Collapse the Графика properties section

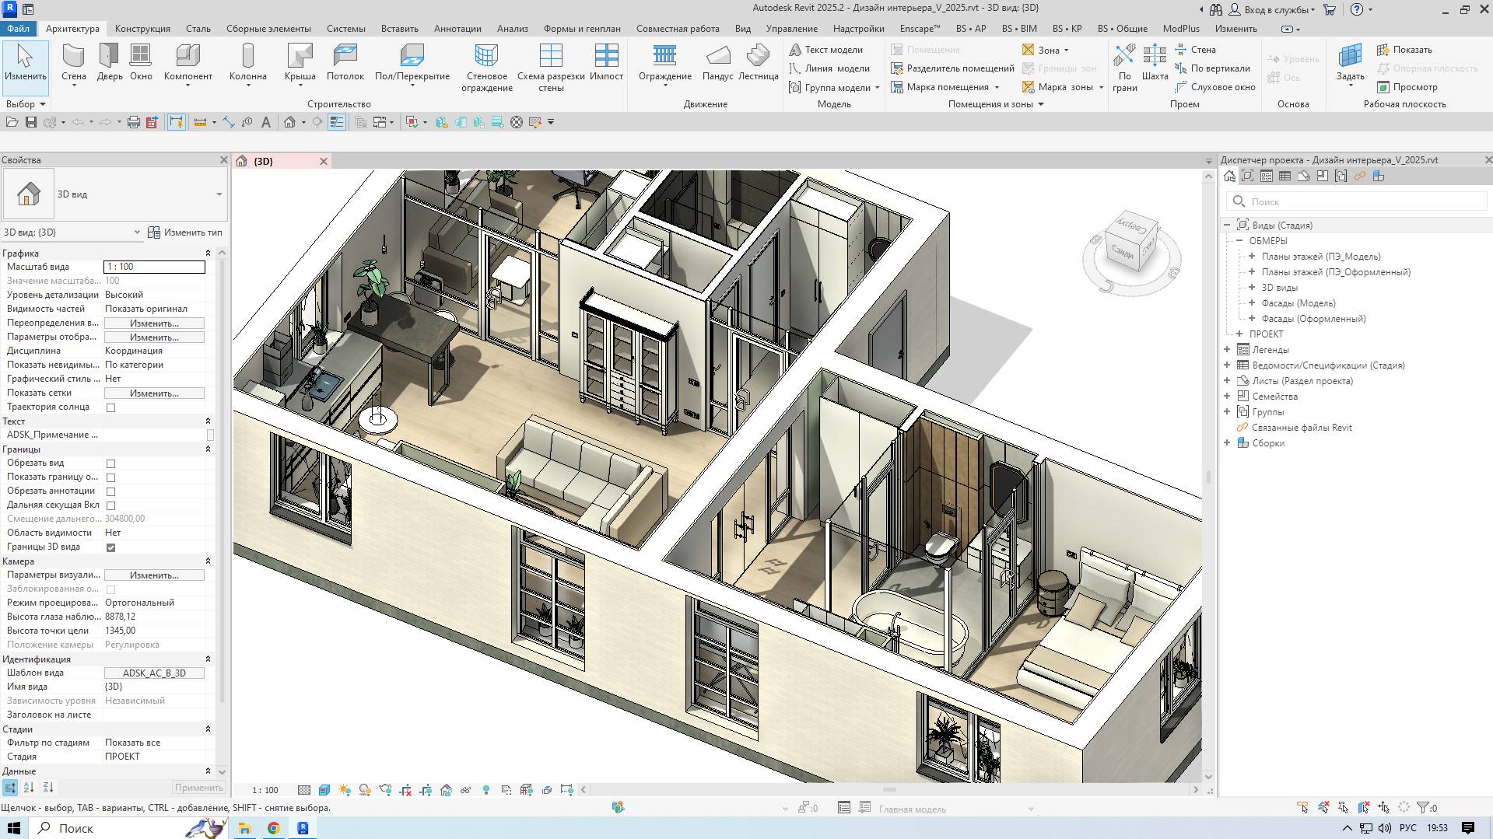click(x=208, y=252)
